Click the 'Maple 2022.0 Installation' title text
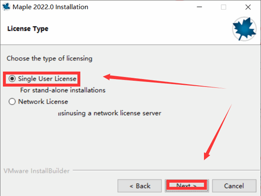This screenshot has height=196, width=261. pos(50,7)
